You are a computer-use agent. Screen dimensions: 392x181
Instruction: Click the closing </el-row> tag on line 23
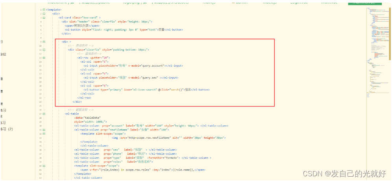84,98
